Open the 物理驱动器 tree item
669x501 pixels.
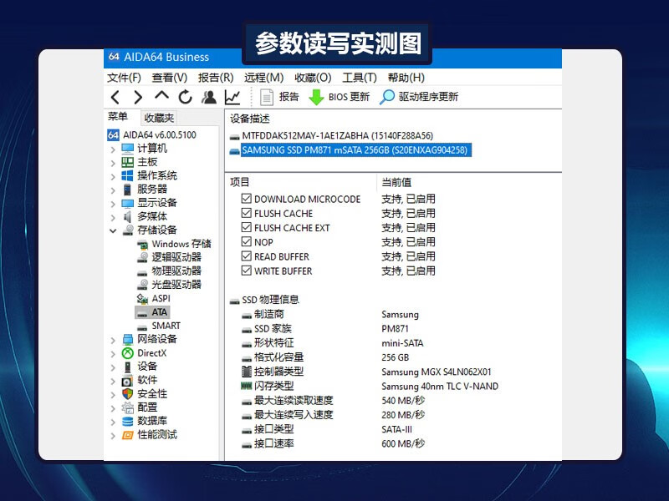pyautogui.click(x=176, y=271)
